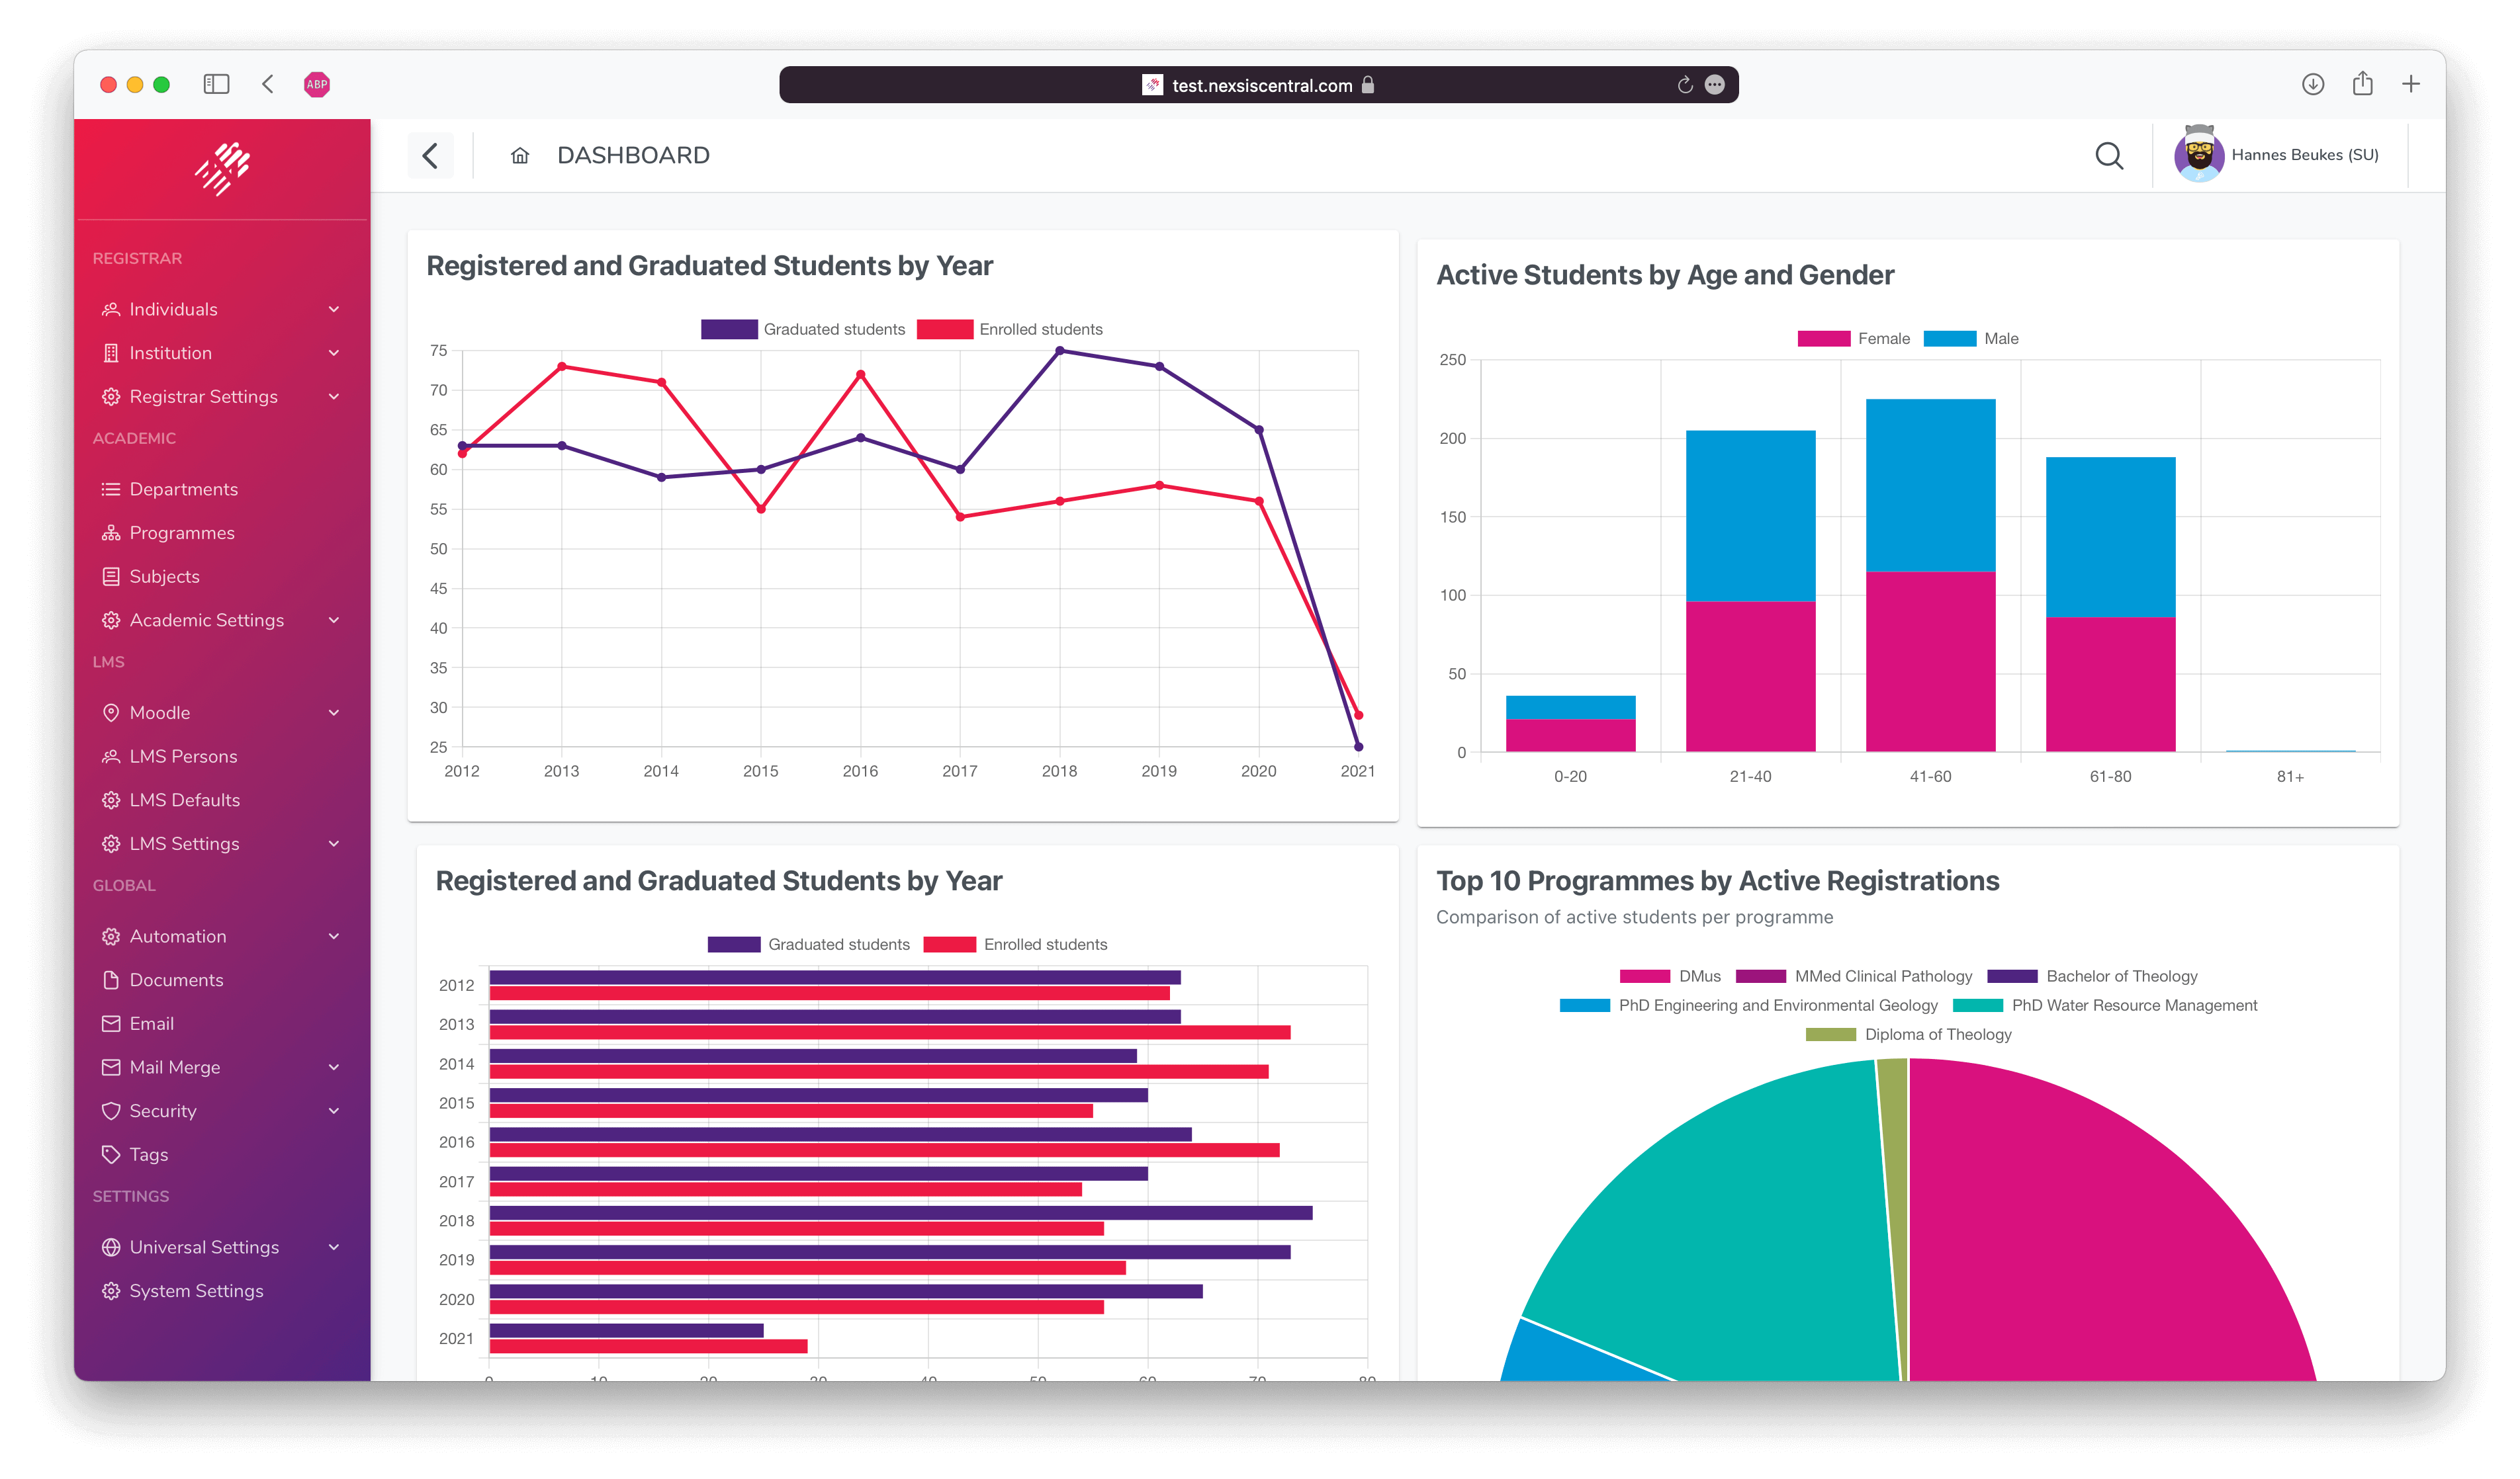This screenshot has height=1479, width=2520.
Task: Expand the Universal Settings chevron
Action: [x=334, y=1247]
